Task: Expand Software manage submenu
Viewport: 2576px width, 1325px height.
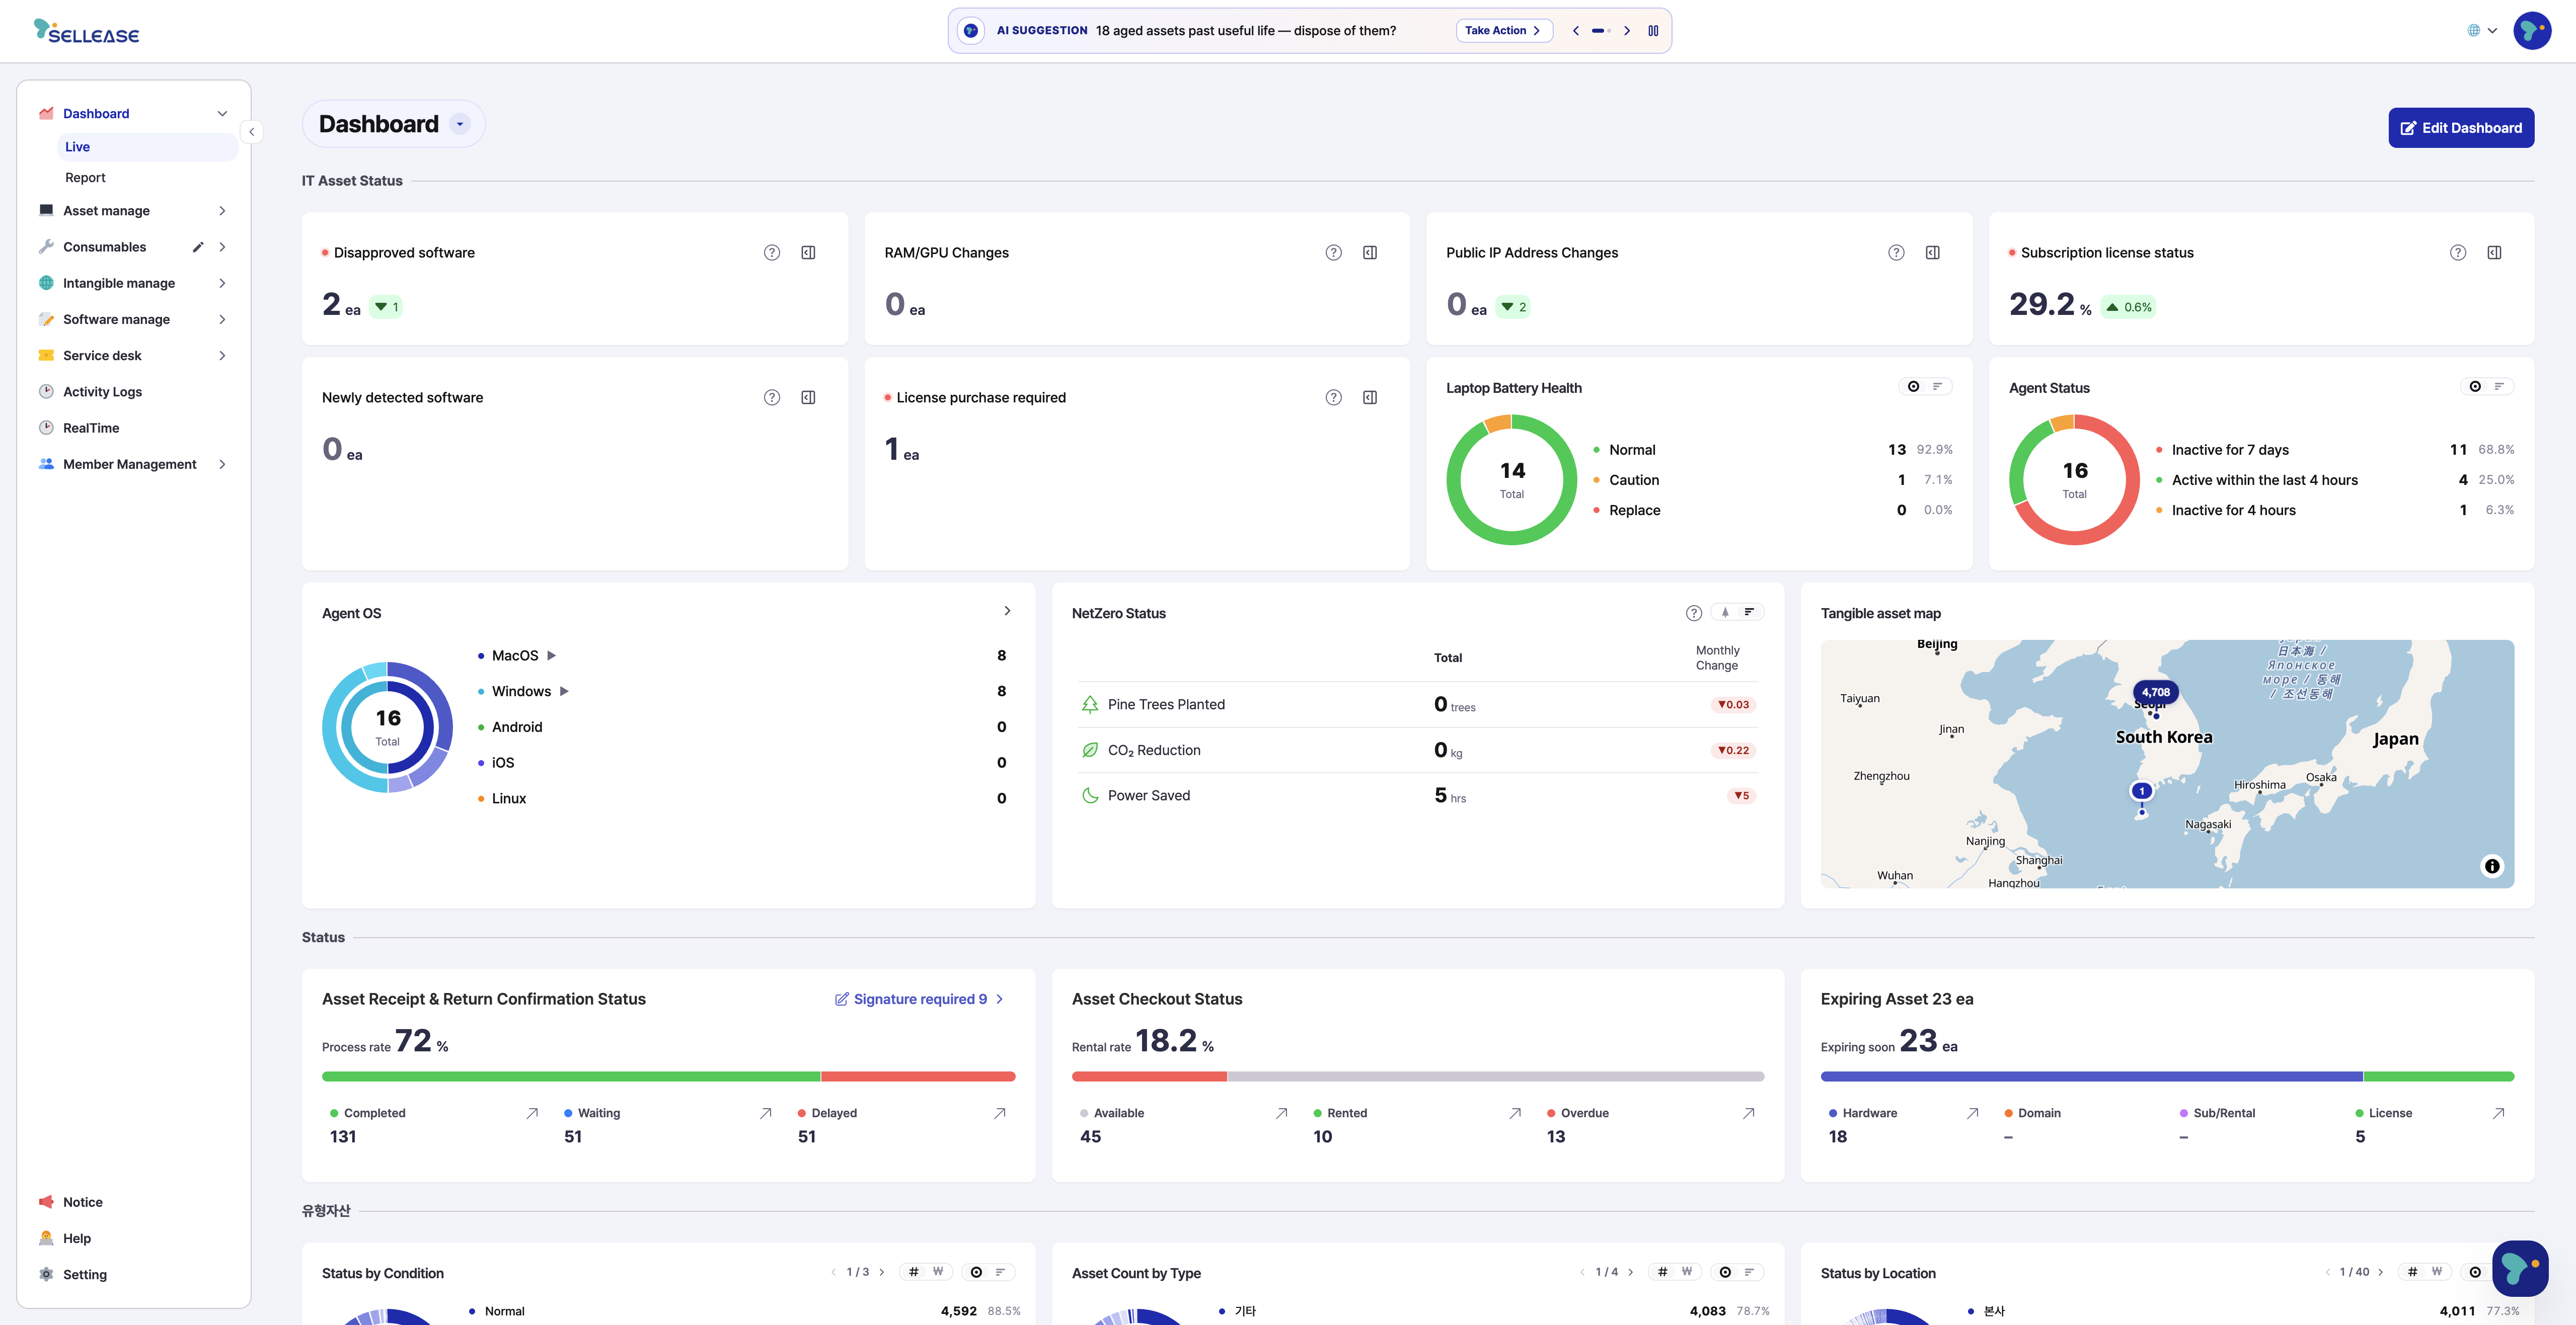Action: coord(222,320)
